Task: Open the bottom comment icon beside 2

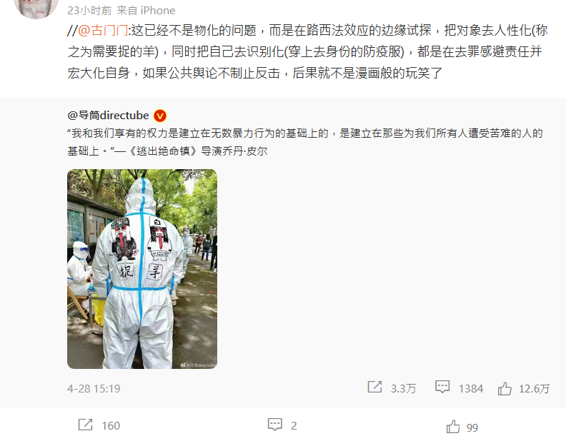Action: [274, 425]
